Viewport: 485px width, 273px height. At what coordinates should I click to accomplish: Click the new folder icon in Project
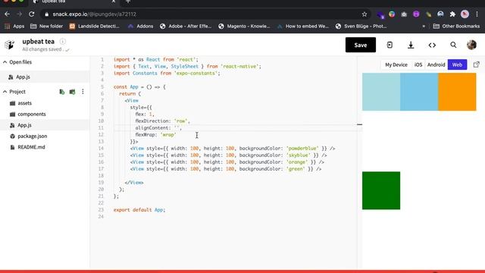pyautogui.click(x=72, y=92)
